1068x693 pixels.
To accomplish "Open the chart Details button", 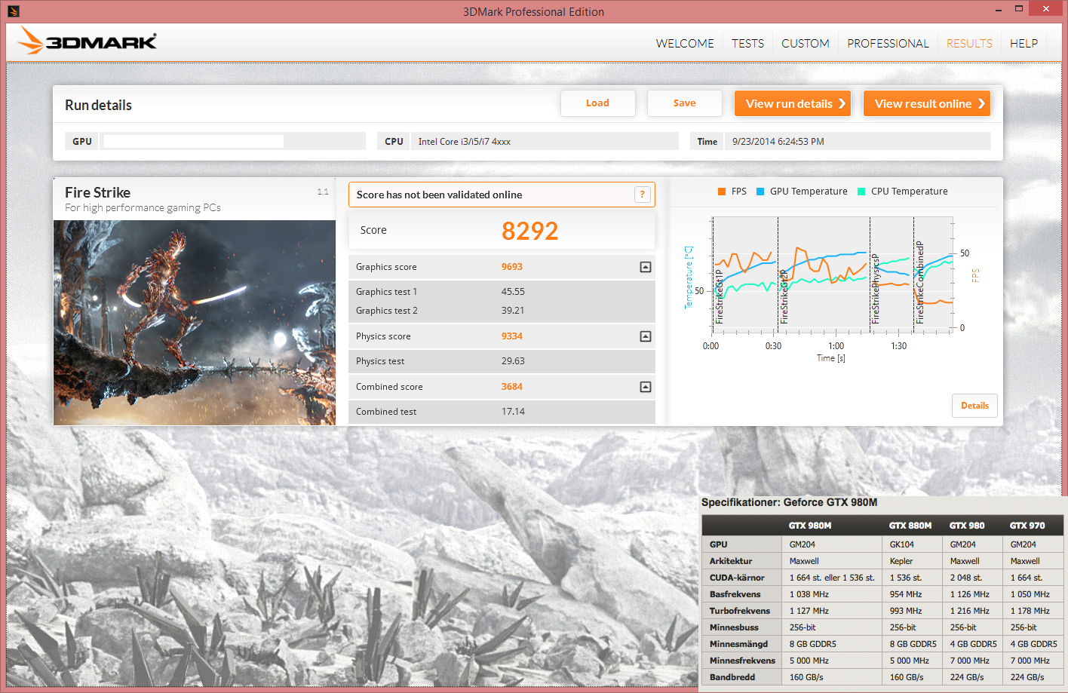I will click(x=974, y=406).
